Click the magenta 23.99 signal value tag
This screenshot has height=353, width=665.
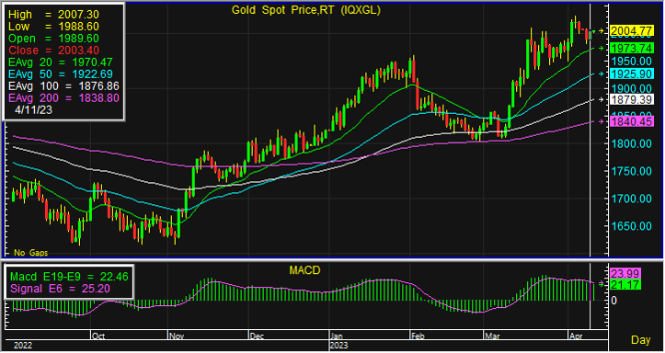point(625,273)
